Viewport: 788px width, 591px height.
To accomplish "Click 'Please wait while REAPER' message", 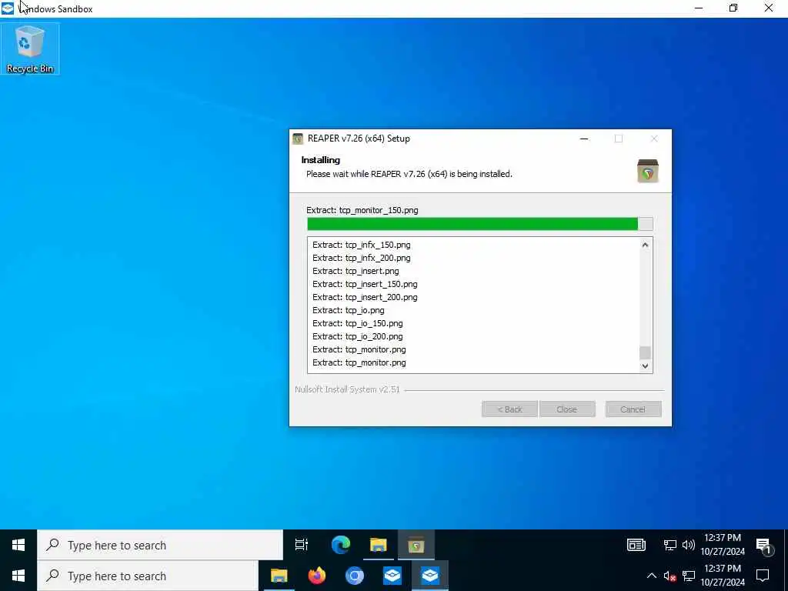I will [409, 174].
